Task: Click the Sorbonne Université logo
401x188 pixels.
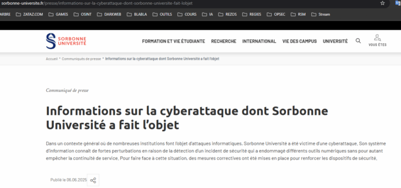Action: click(x=66, y=41)
